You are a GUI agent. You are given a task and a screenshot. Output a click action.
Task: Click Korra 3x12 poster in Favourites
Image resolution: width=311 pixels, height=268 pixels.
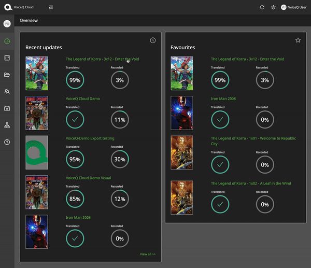(182, 74)
